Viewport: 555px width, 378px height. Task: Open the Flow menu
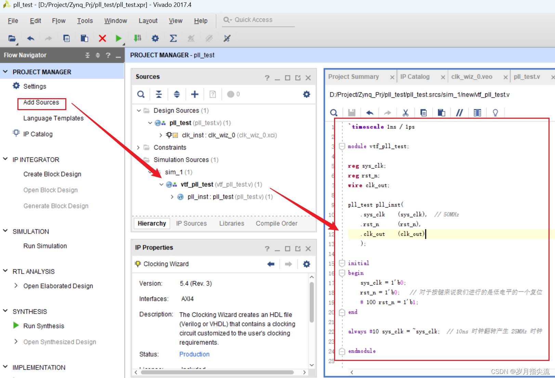tap(59, 21)
